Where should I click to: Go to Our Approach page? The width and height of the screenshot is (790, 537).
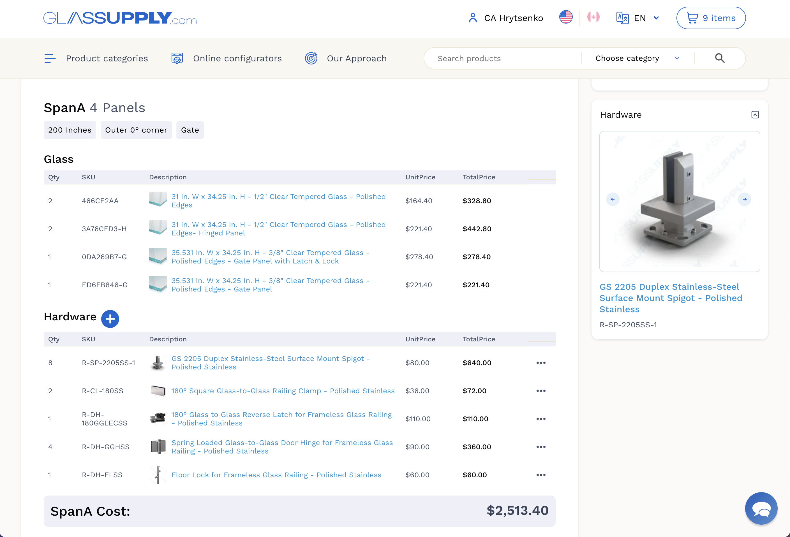point(346,59)
